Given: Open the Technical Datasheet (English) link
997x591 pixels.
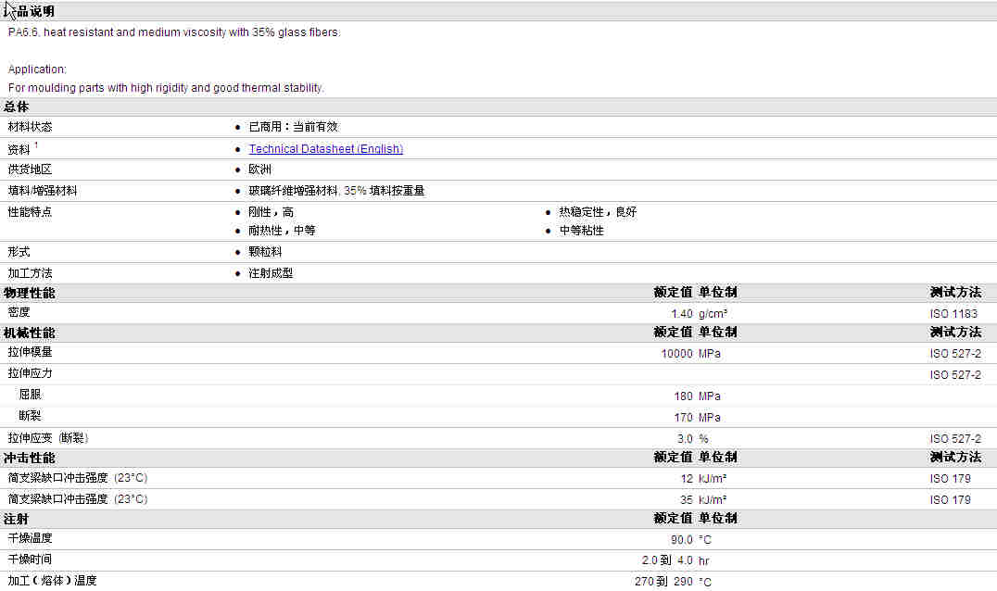Looking at the screenshot, I should pyautogui.click(x=325, y=149).
